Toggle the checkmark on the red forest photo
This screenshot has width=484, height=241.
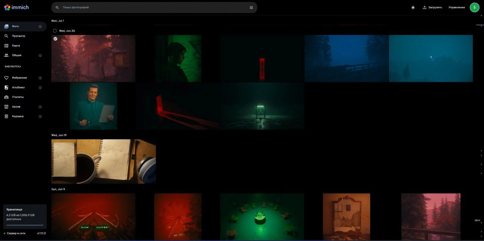tap(56, 39)
